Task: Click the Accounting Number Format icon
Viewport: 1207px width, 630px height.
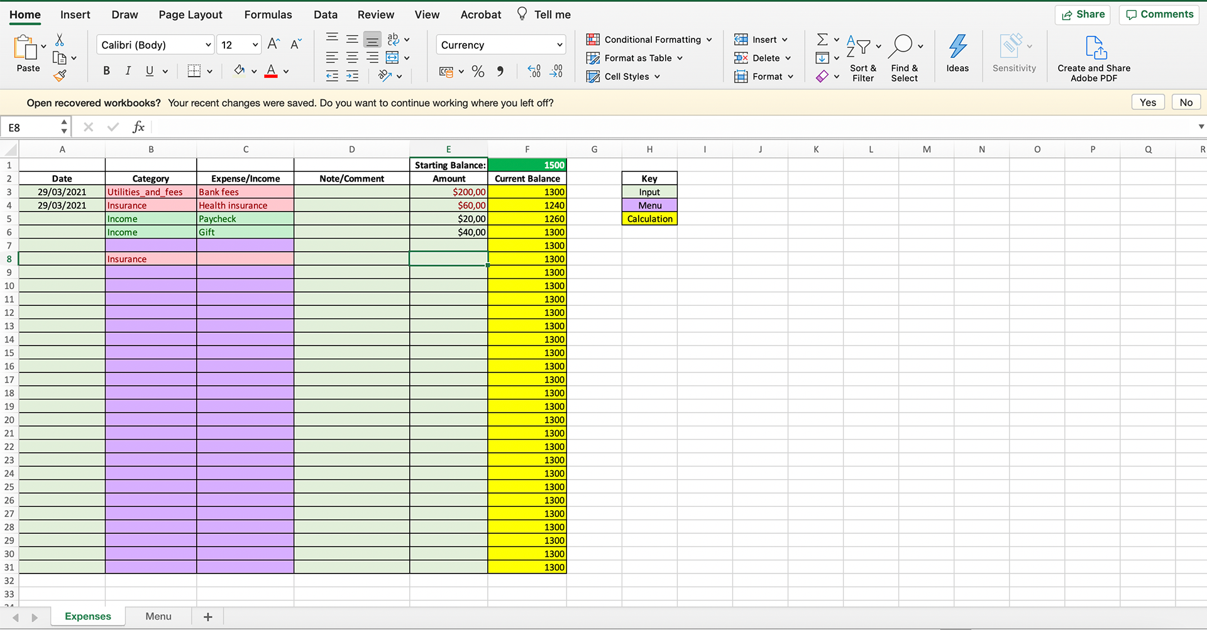Action: (446, 72)
